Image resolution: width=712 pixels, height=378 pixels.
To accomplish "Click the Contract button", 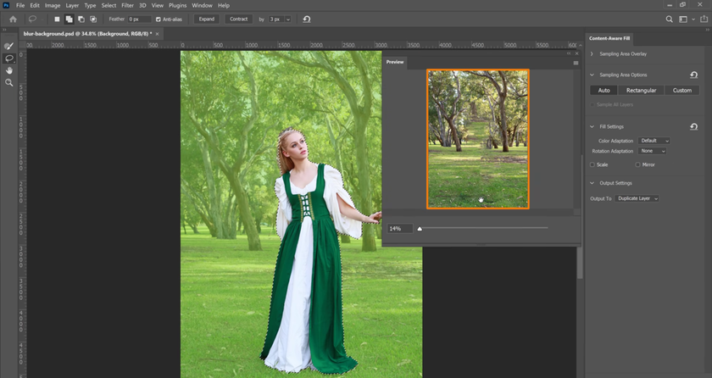I will coord(238,19).
